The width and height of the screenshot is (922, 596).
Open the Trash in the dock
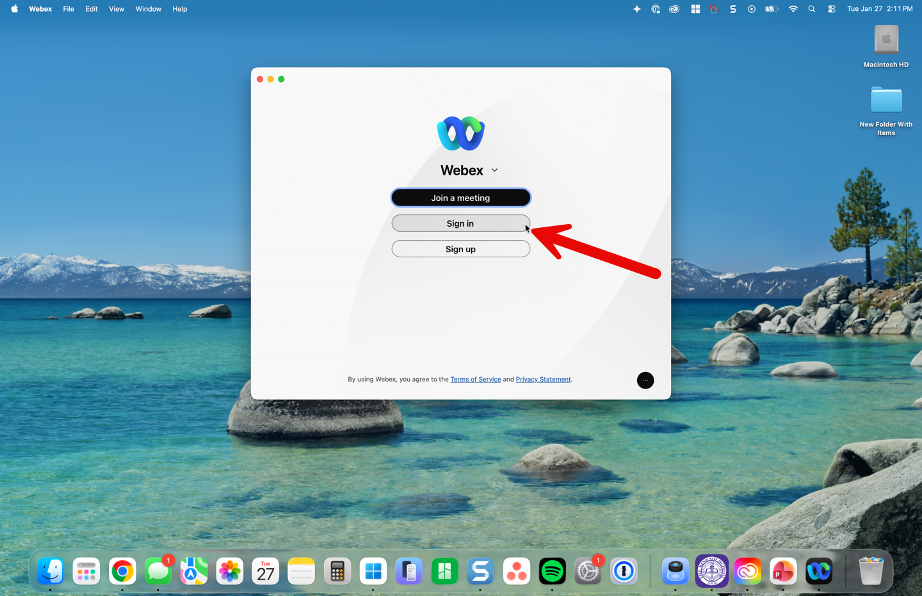pyautogui.click(x=871, y=571)
